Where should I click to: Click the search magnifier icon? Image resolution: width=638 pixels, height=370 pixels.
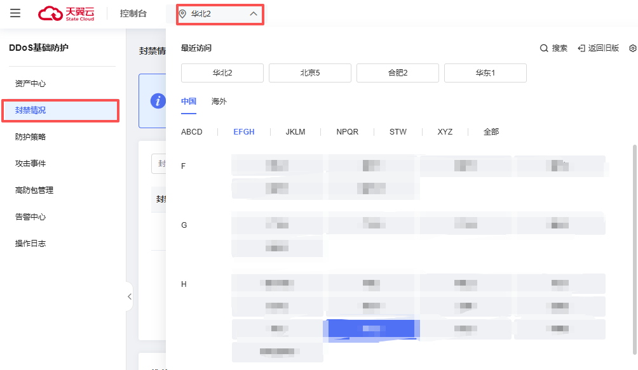544,48
